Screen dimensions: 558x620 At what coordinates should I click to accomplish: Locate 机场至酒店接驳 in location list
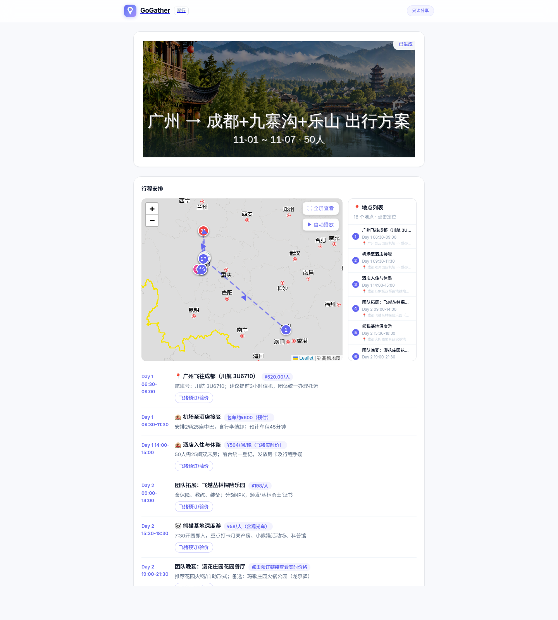tap(382, 260)
